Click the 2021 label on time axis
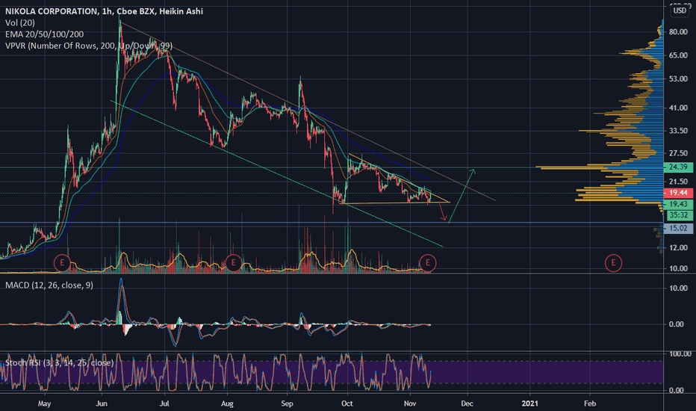The height and width of the screenshot is (411, 696). click(x=530, y=404)
